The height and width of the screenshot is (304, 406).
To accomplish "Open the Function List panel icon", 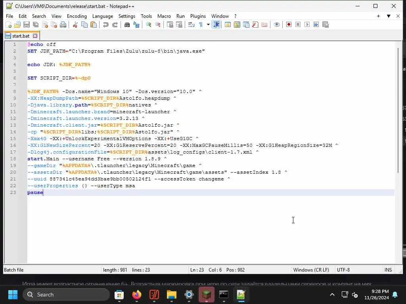I will 255,25.
